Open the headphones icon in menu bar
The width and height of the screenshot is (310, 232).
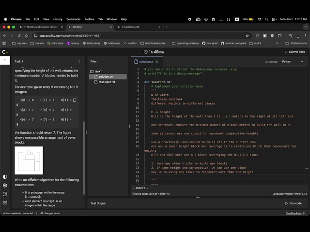coord(229,19)
